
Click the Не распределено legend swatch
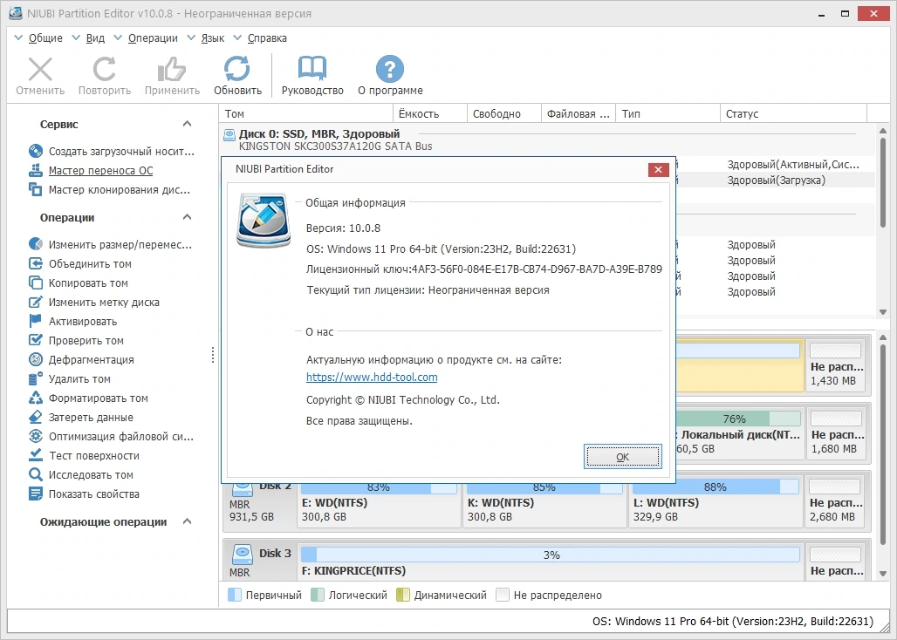tap(503, 595)
